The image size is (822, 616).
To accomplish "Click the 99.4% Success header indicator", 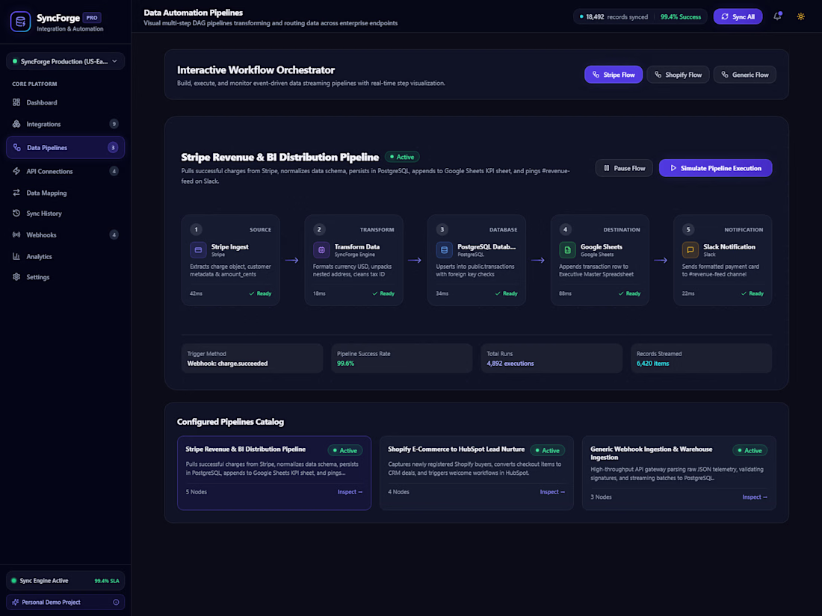I will tap(681, 16).
